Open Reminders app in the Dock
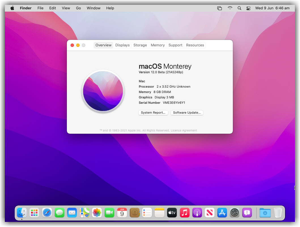Image resolution: width=300 pixels, height=227 pixels. pyautogui.click(x=147, y=213)
